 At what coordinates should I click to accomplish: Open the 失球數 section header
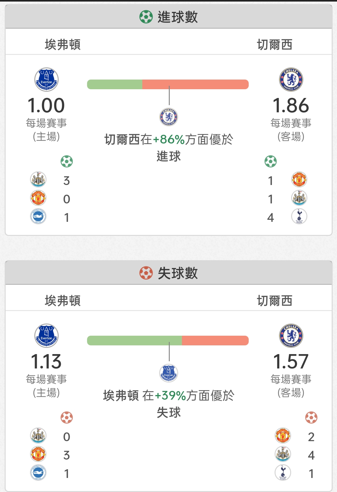click(168, 273)
